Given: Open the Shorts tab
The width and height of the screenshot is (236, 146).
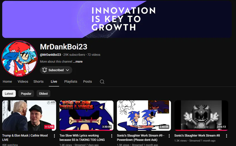Looking at the screenshot, I should click(x=38, y=82).
